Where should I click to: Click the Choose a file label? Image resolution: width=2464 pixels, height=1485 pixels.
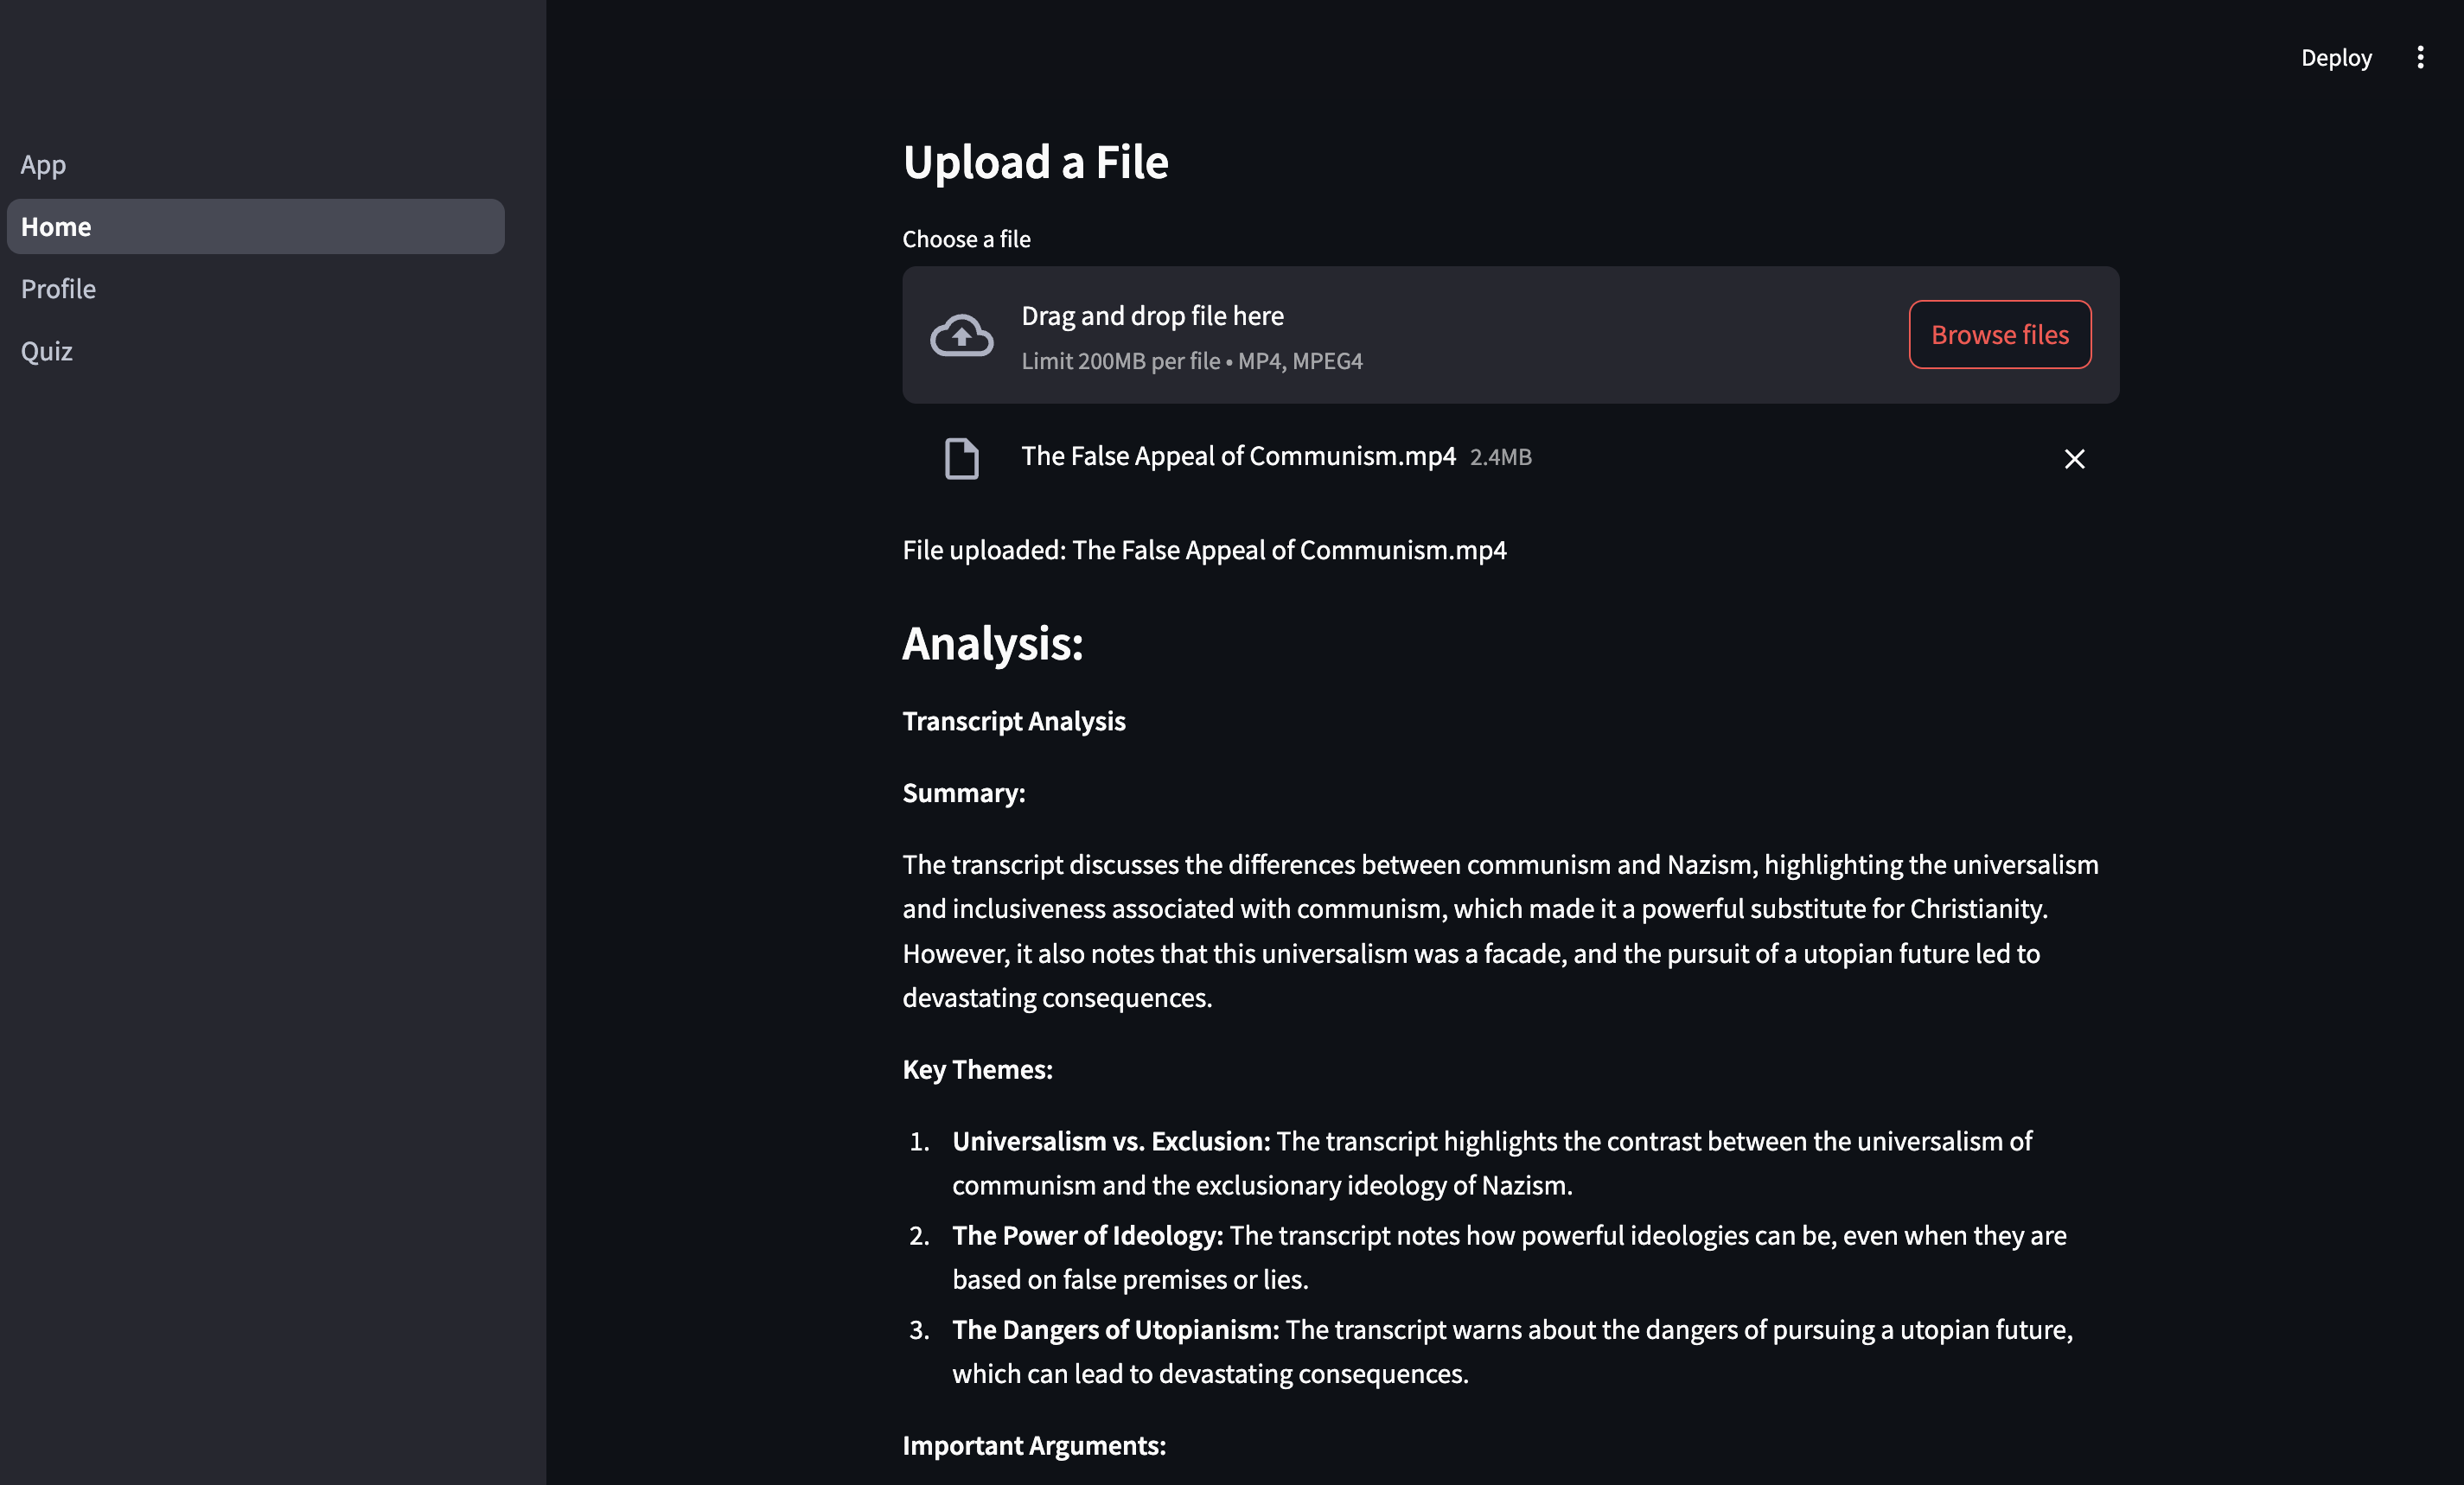[x=966, y=239]
